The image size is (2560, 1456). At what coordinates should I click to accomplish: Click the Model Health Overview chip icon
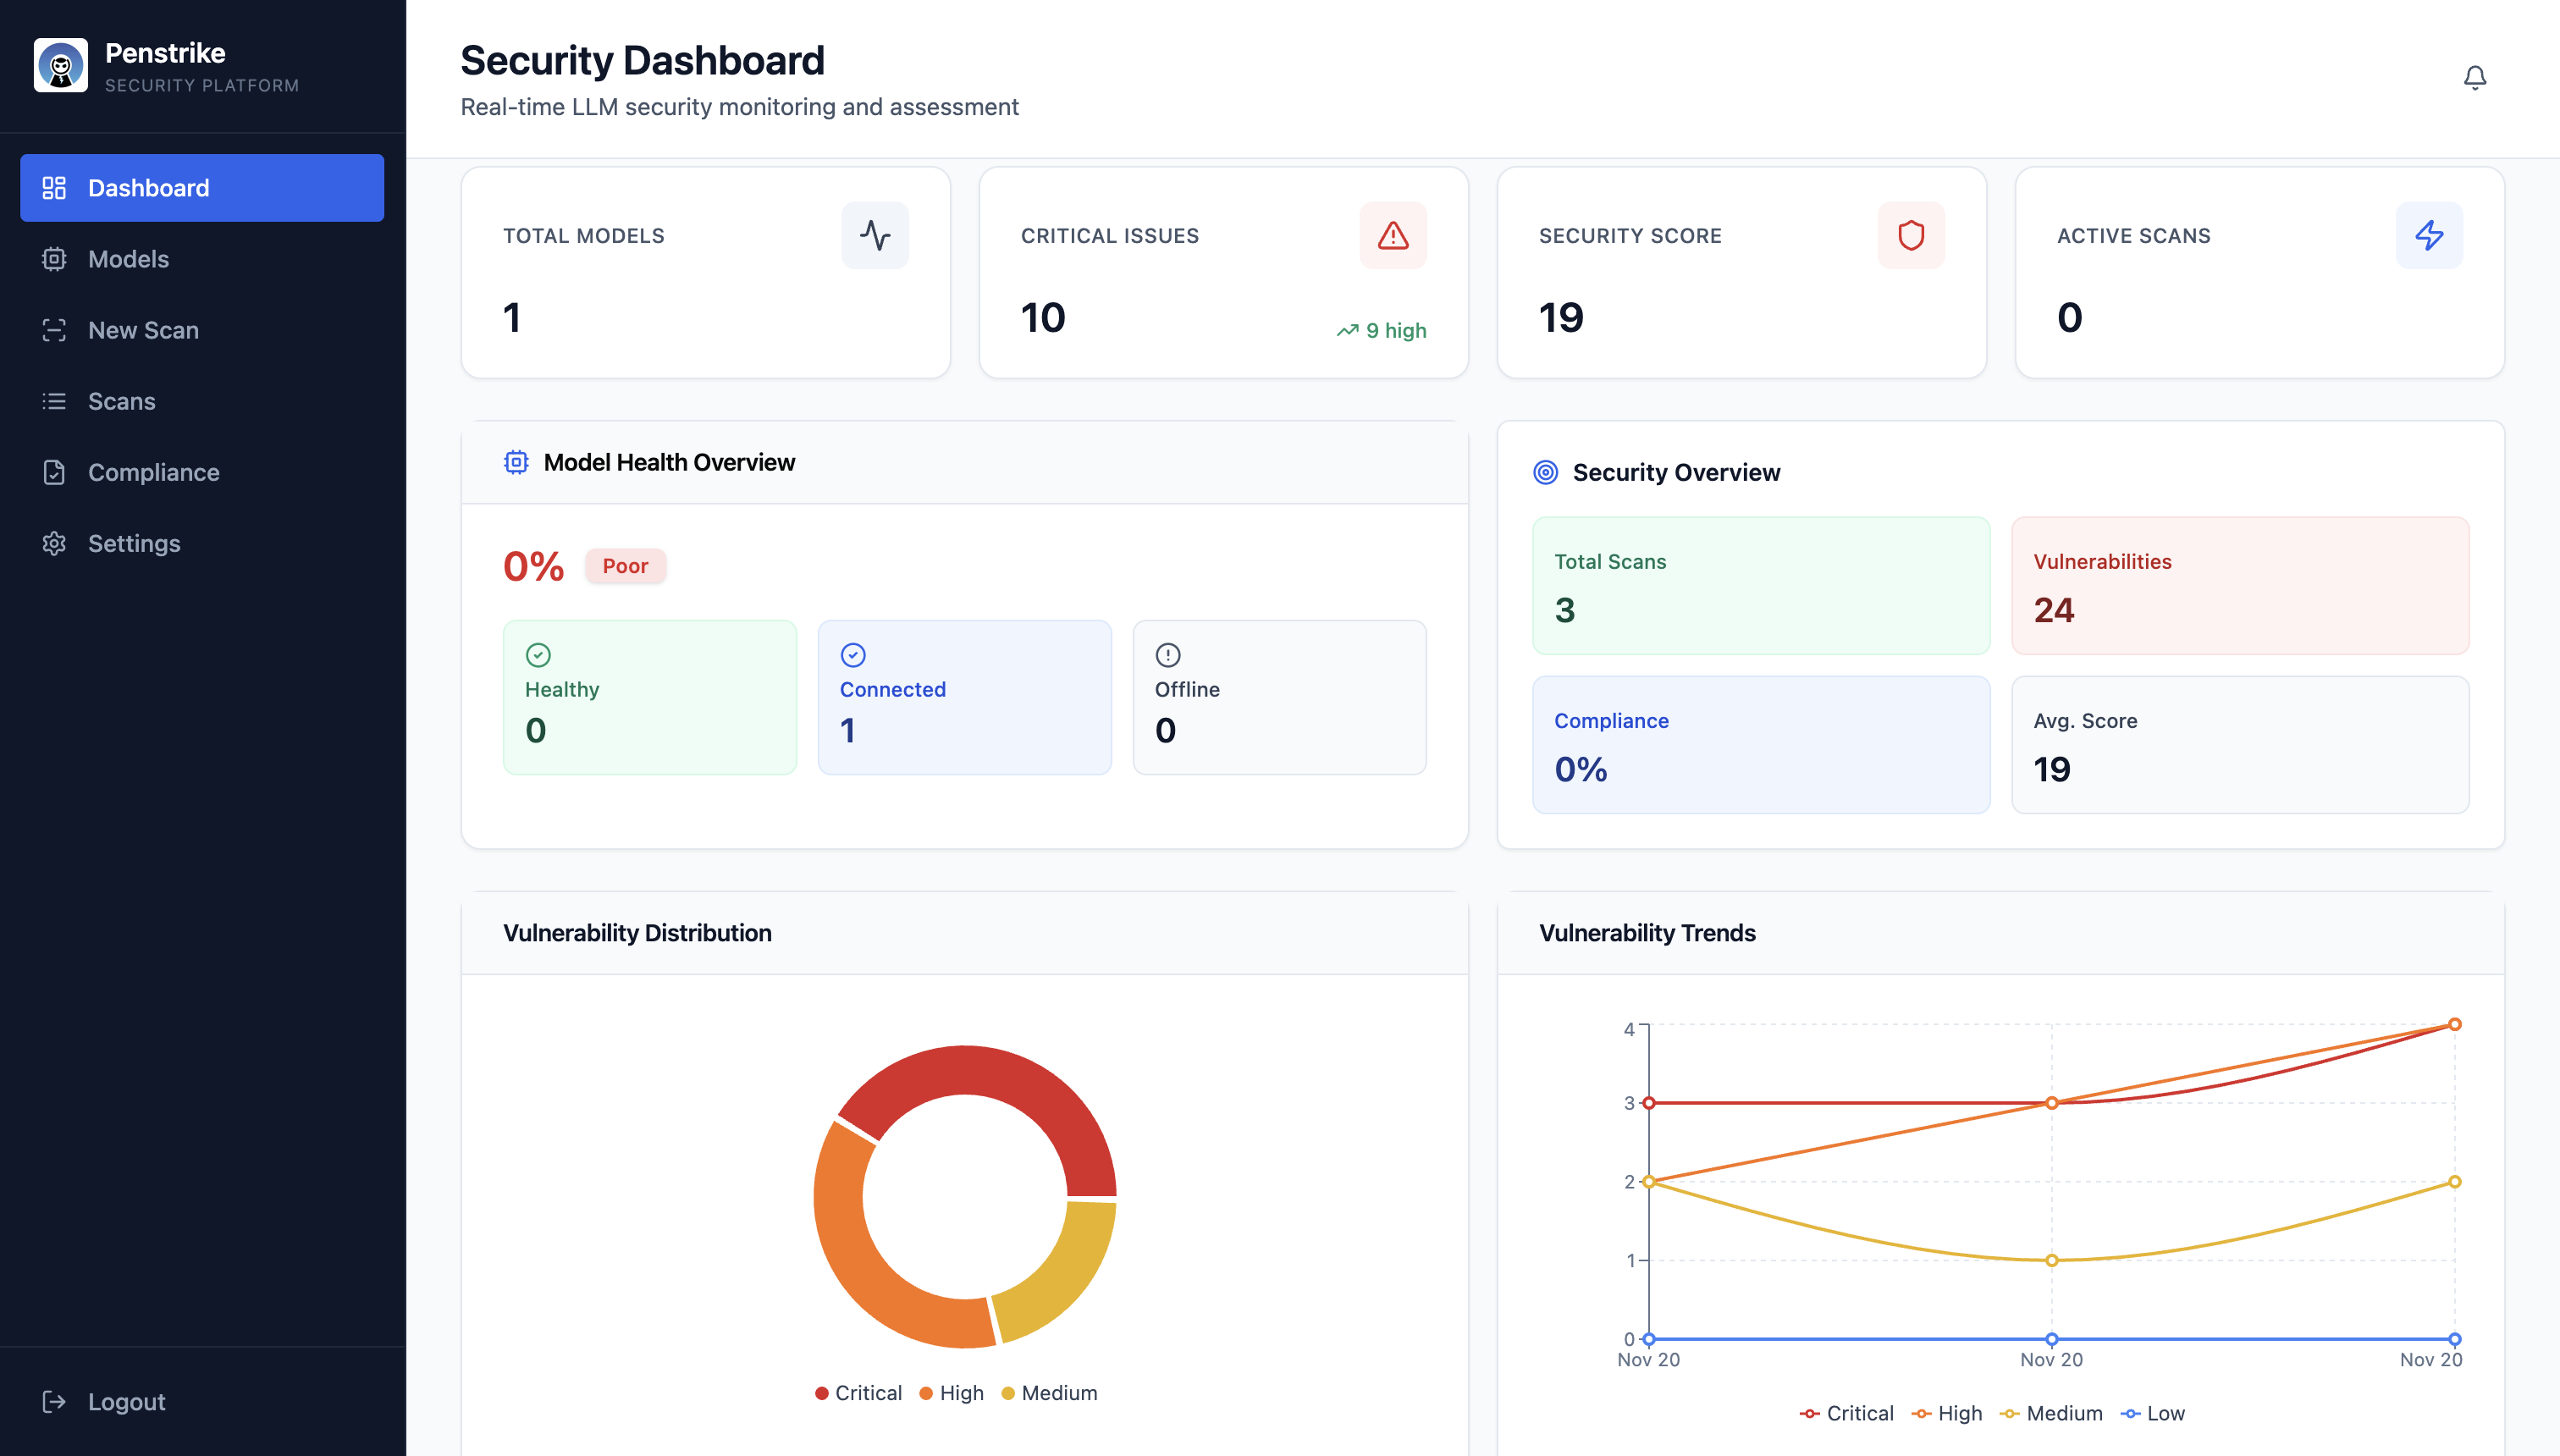[x=517, y=462]
